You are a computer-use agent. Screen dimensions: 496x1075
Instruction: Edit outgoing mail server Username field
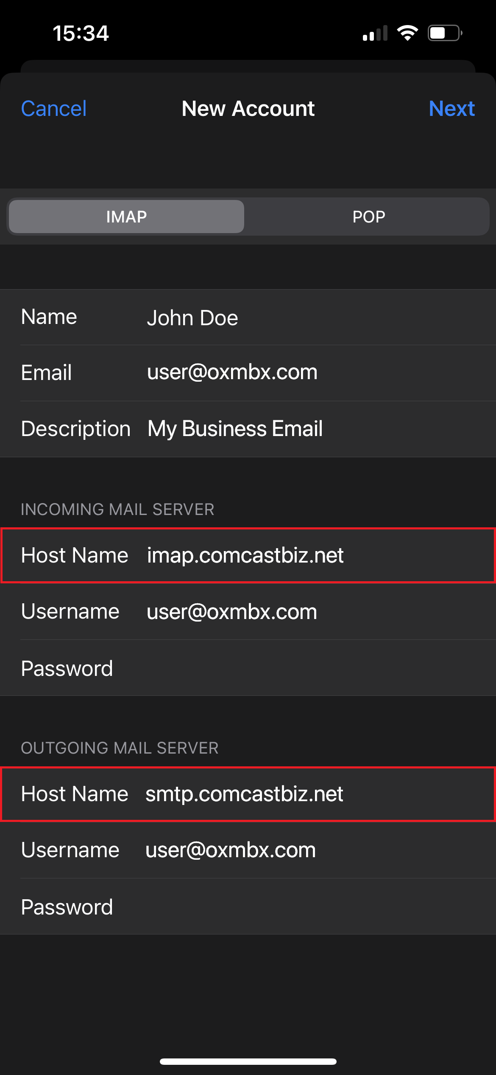(x=248, y=850)
